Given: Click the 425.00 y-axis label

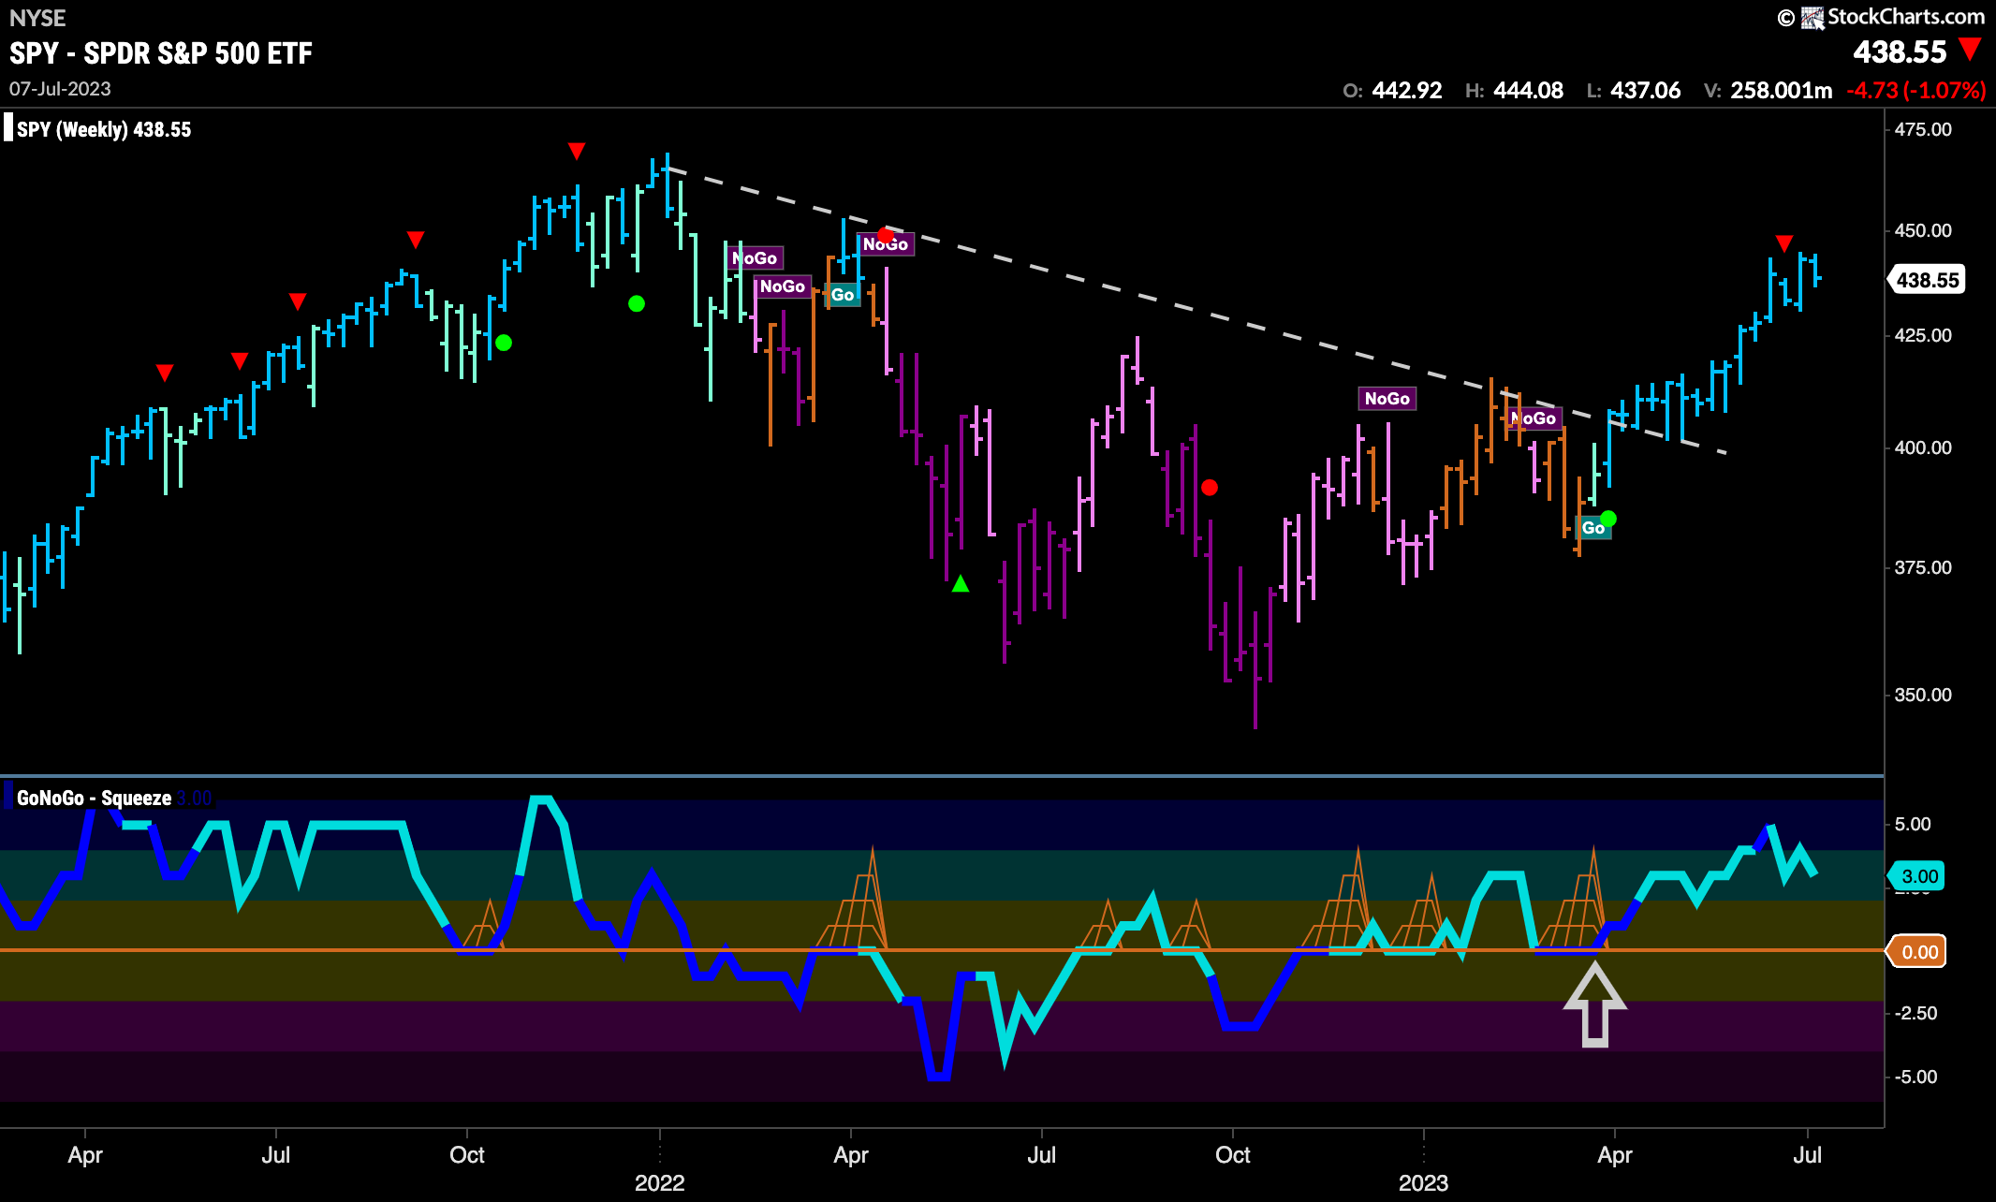Looking at the screenshot, I should pyautogui.click(x=1923, y=335).
